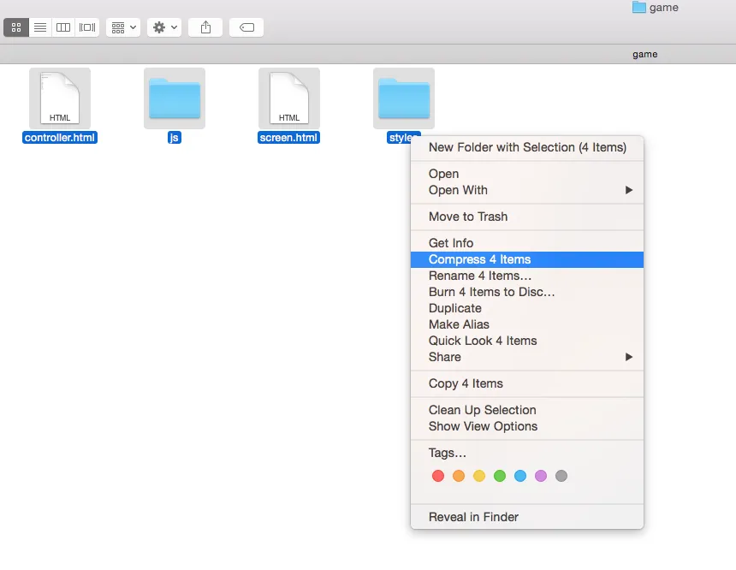The width and height of the screenshot is (736, 570).
Task: Select the screen.html file icon
Action: pyautogui.click(x=289, y=98)
